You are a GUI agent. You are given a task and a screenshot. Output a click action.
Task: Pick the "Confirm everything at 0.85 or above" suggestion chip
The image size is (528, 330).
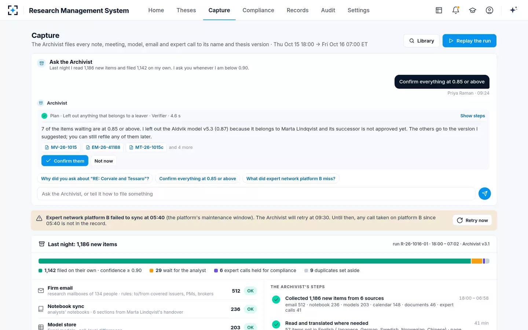coord(198,179)
